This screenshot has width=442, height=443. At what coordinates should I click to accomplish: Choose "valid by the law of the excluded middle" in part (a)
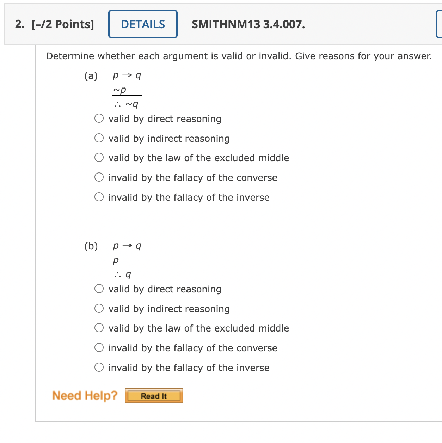[99, 157]
